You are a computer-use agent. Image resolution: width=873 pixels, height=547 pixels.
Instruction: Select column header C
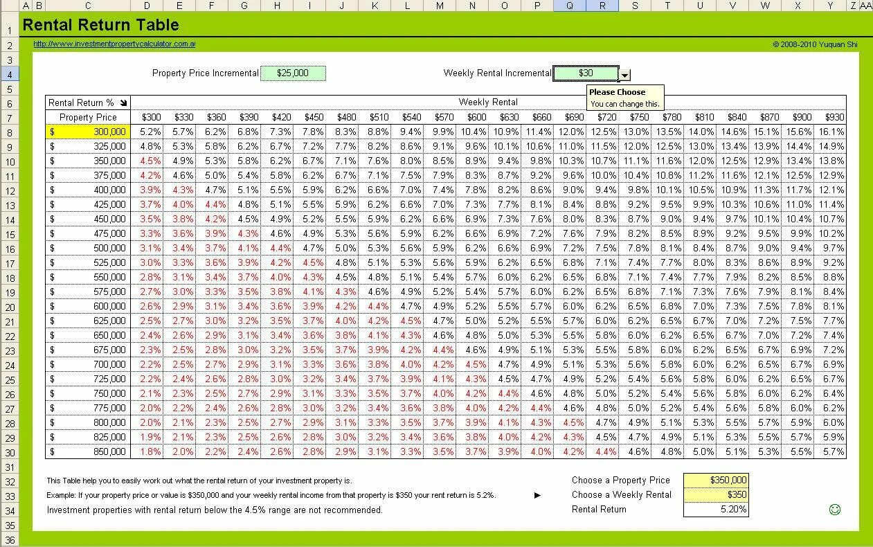pyautogui.click(x=88, y=6)
